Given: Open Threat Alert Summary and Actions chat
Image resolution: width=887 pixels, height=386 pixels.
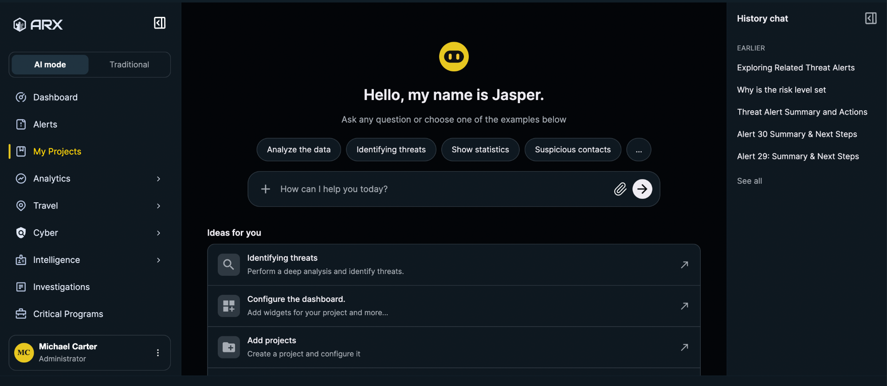Looking at the screenshot, I should [x=802, y=112].
